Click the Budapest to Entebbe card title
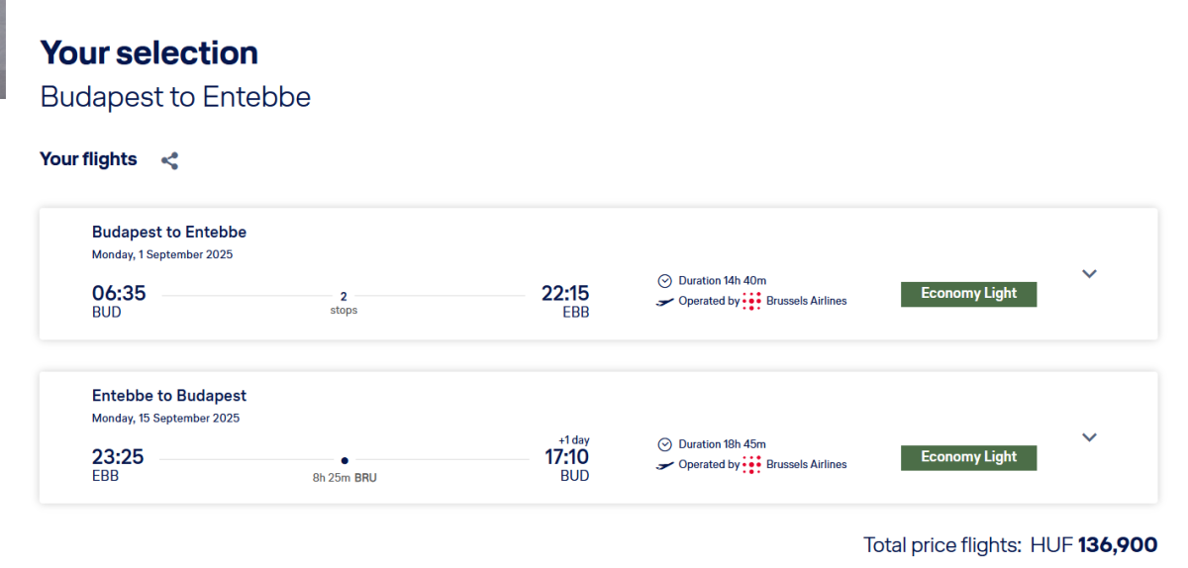Screen dimensions: 1188x568 [169, 233]
